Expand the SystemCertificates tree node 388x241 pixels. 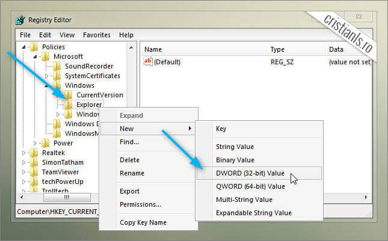point(47,76)
